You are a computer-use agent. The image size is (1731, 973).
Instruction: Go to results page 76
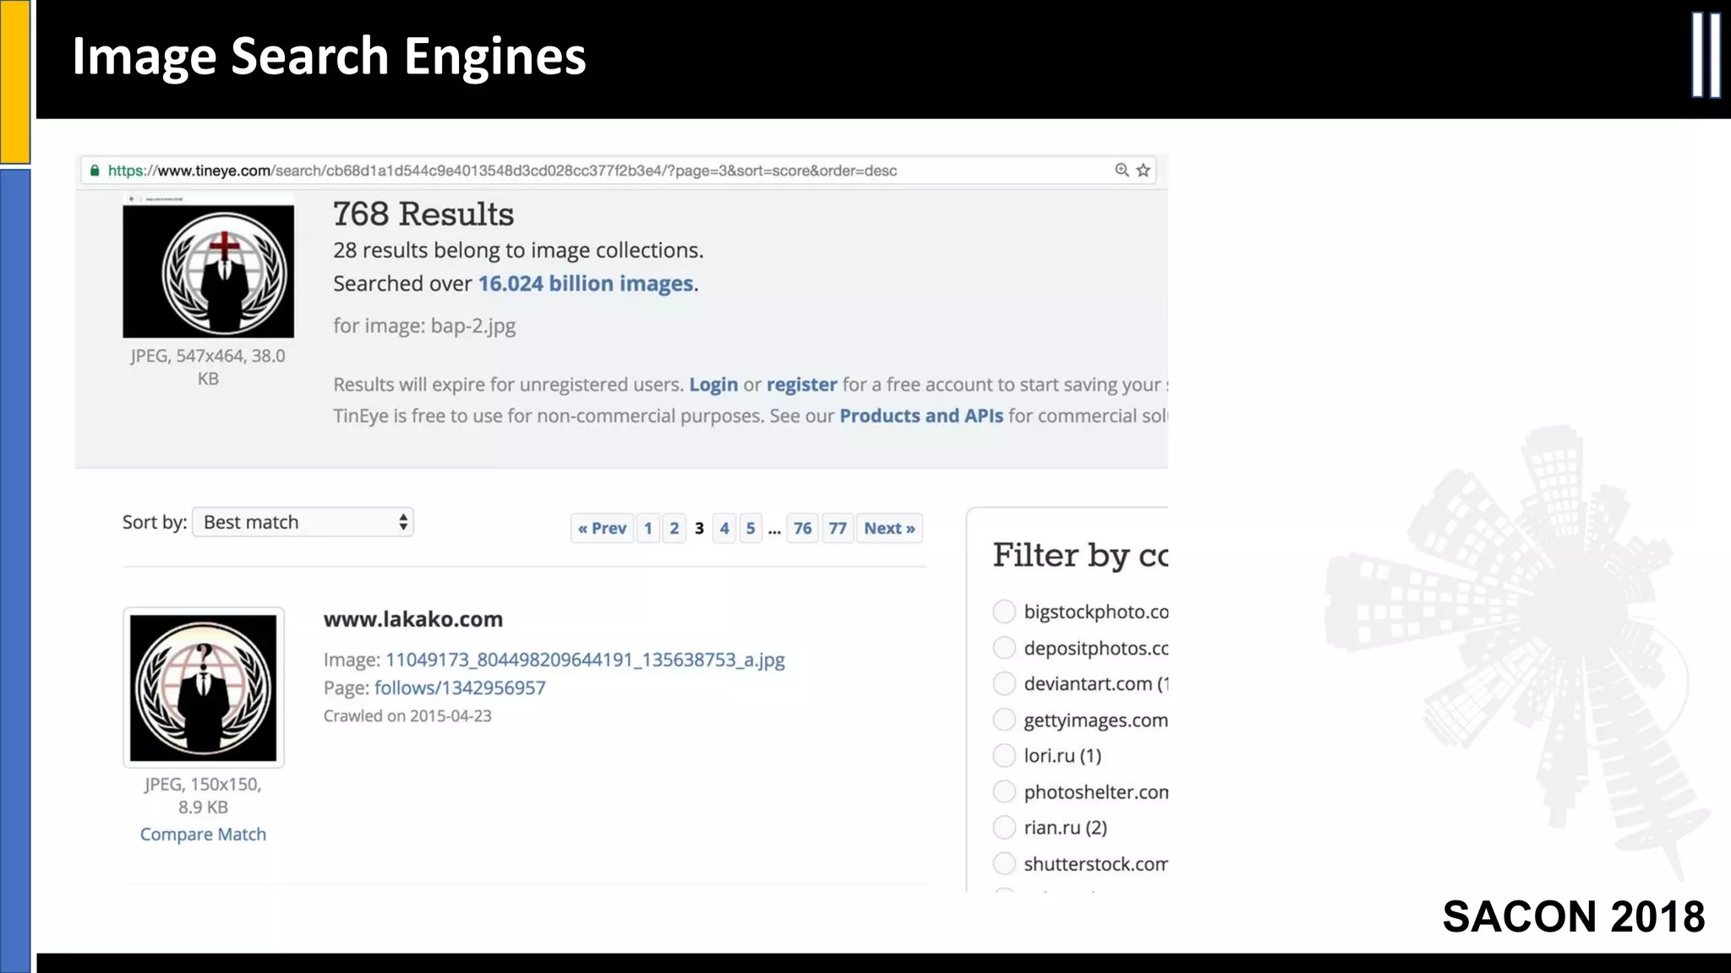(802, 529)
